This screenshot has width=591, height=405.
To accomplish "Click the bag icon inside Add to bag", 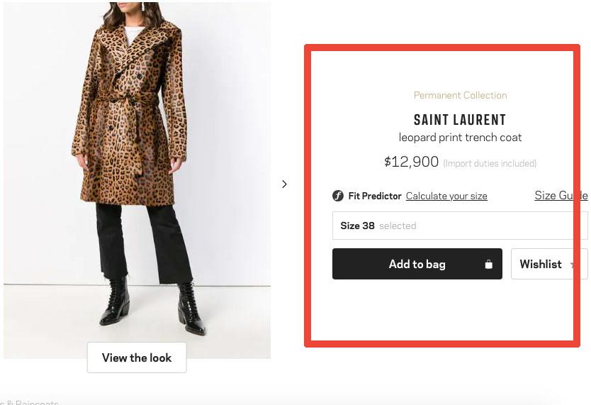I will pos(488,265).
